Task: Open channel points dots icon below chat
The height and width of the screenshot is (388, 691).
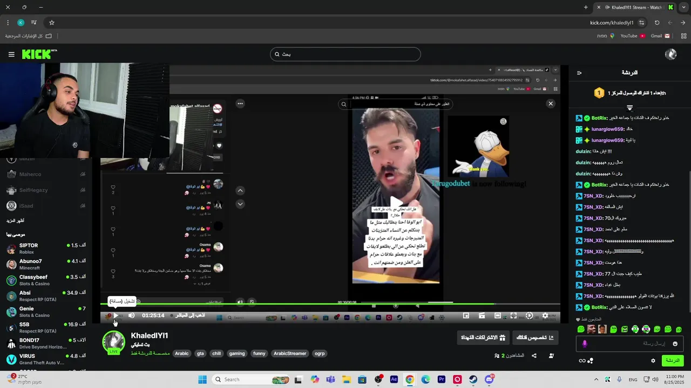Action: 591,361
